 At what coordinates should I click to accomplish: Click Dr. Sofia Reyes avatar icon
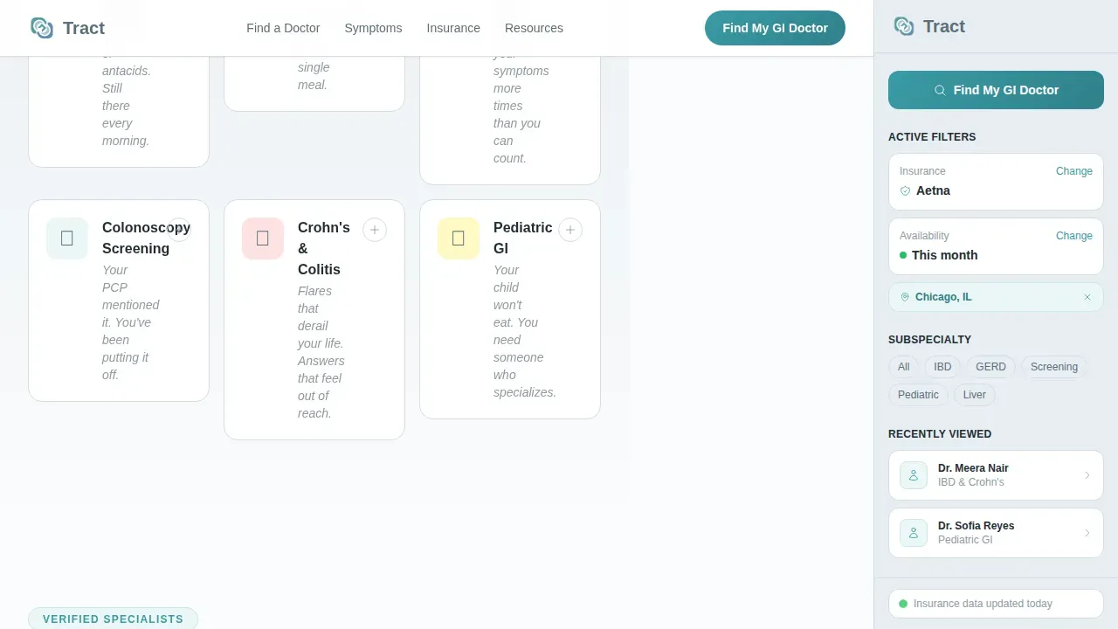tap(914, 533)
